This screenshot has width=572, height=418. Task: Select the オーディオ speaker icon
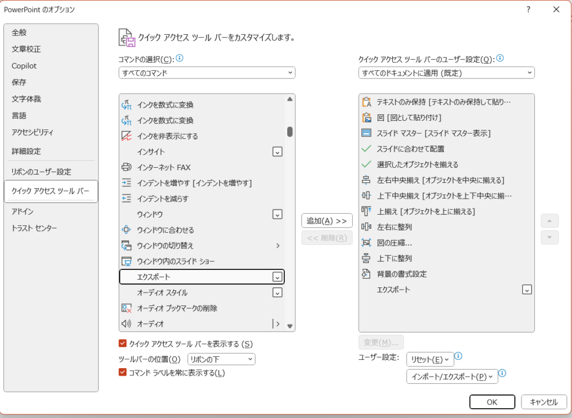point(126,324)
